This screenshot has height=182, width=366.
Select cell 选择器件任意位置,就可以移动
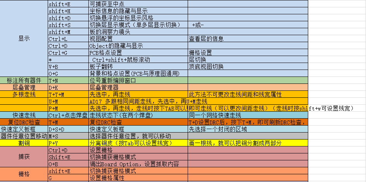click(x=138, y=136)
